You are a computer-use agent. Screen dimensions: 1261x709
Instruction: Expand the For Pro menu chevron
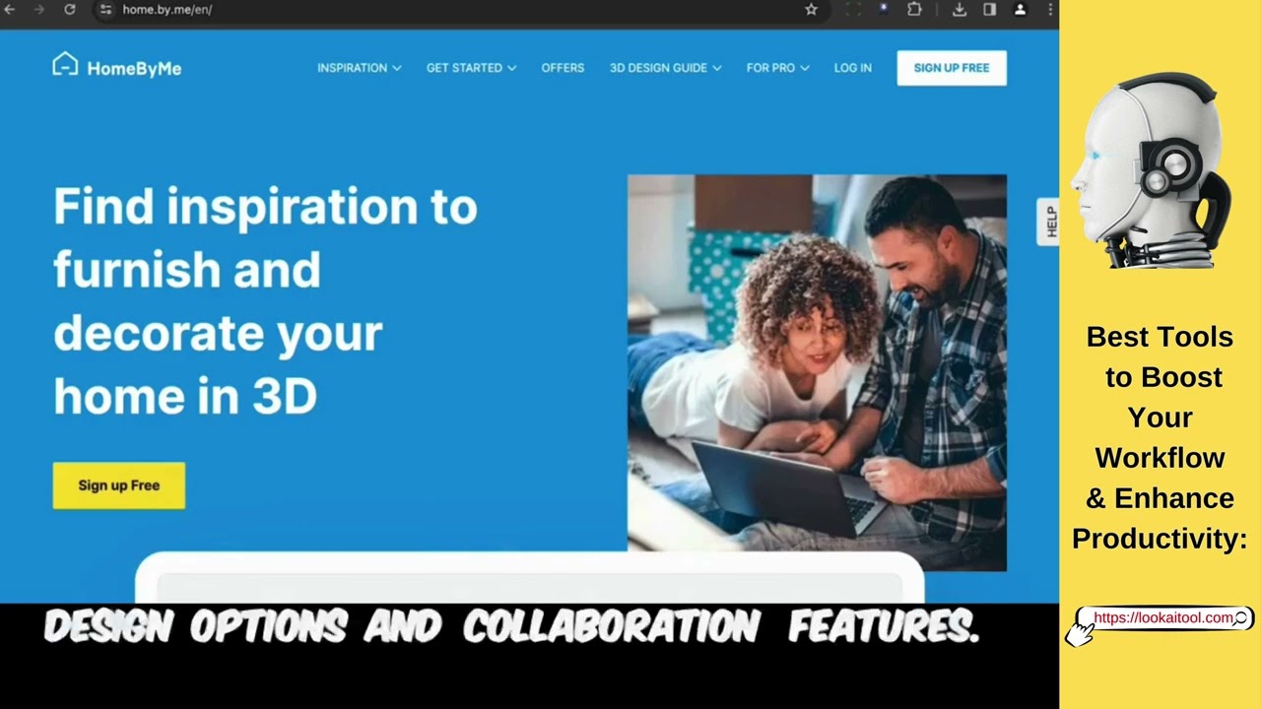click(x=805, y=68)
